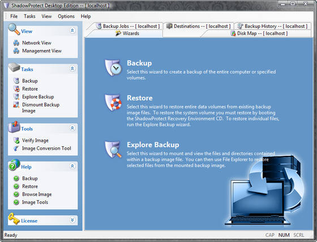Open Restore help topic link

coord(30,186)
